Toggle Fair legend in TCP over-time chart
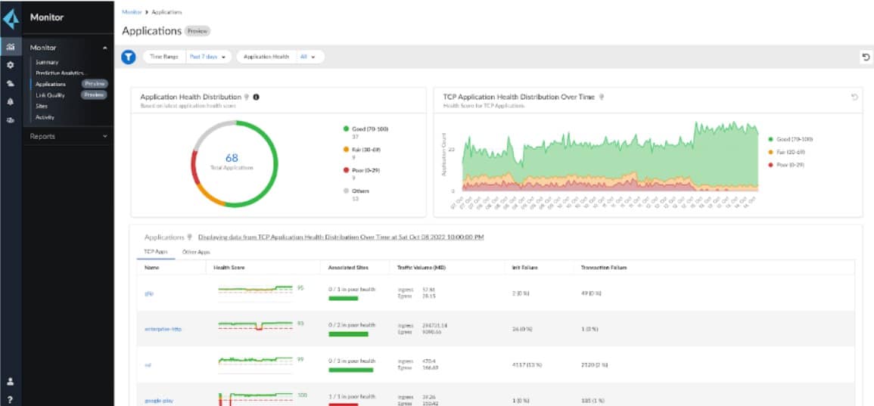The height and width of the screenshot is (406, 874). pos(786,152)
